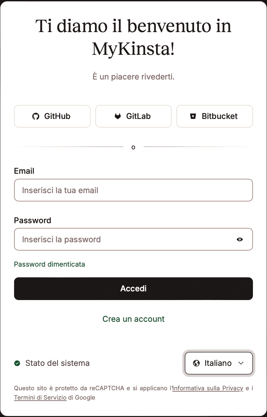The image size is (267, 417).
Task: Click the globe icon in language selector
Action: [196, 363]
